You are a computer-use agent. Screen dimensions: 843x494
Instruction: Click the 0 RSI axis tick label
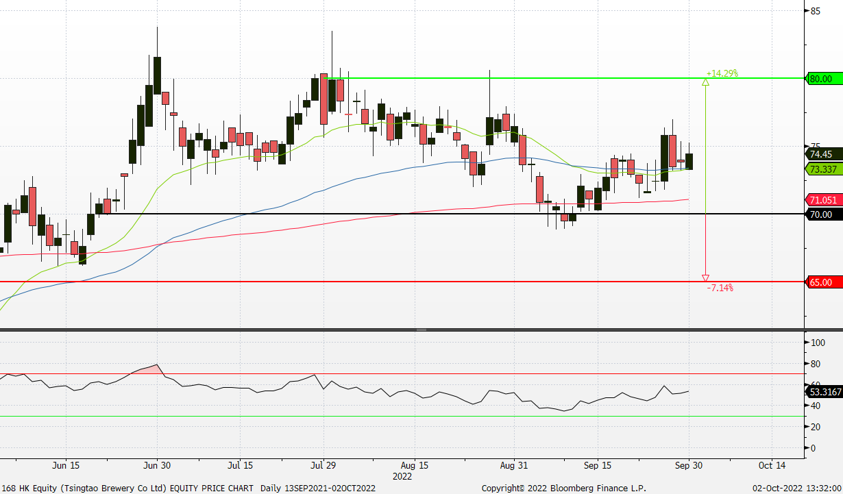pyautogui.click(x=813, y=448)
